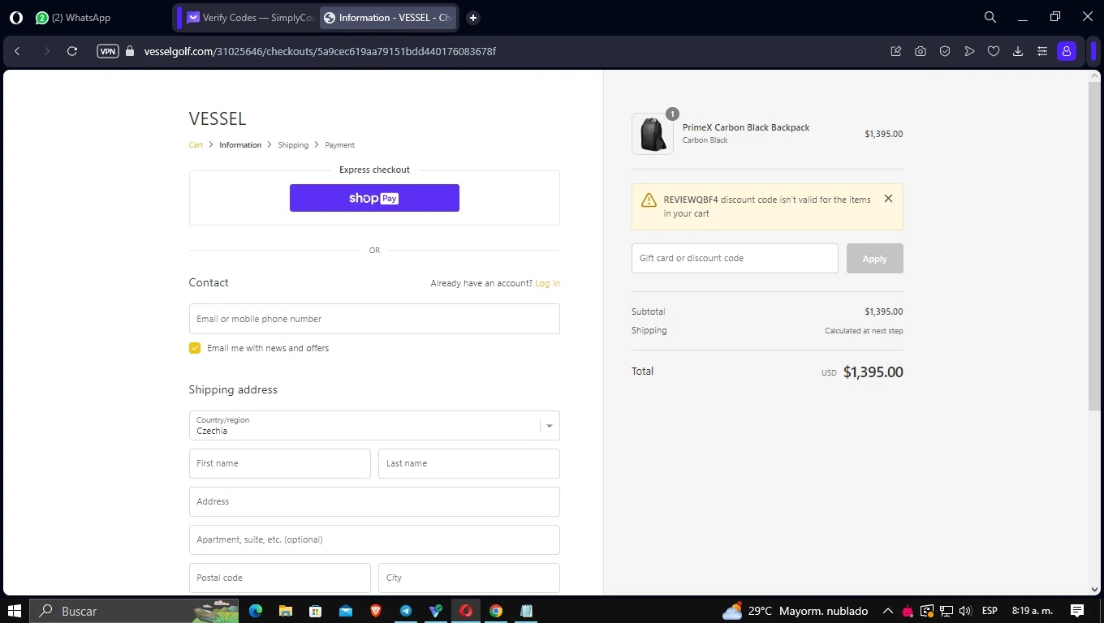Screen dimensions: 1104x623
Task: Open Notepad from the taskbar
Action: [526, 611]
